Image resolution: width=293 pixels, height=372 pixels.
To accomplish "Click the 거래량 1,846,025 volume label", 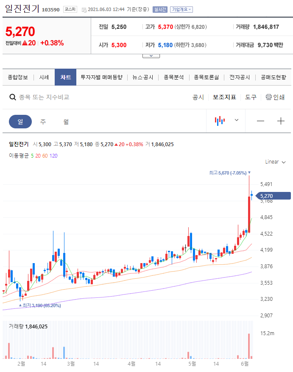I will (28, 326).
